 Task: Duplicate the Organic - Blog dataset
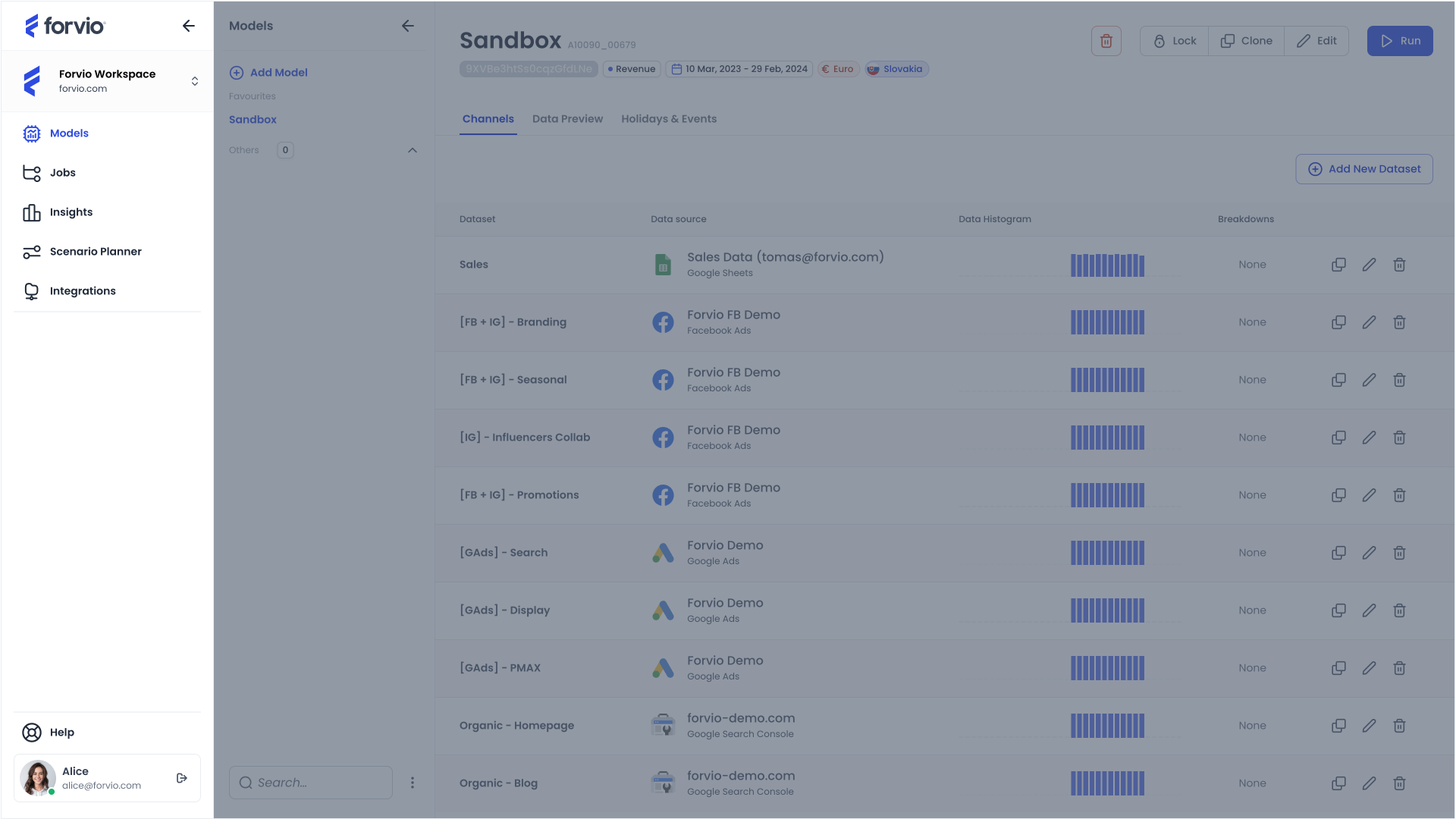point(1339,783)
